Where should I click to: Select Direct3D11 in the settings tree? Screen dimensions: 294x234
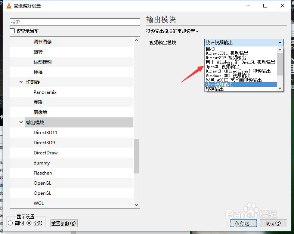(45, 132)
